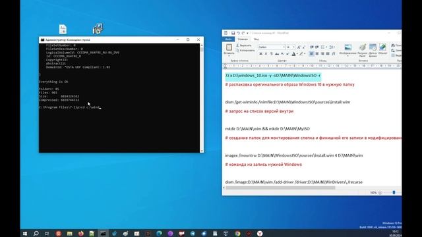Click the Cut (Вырезать) button in WordPad

[243, 45]
